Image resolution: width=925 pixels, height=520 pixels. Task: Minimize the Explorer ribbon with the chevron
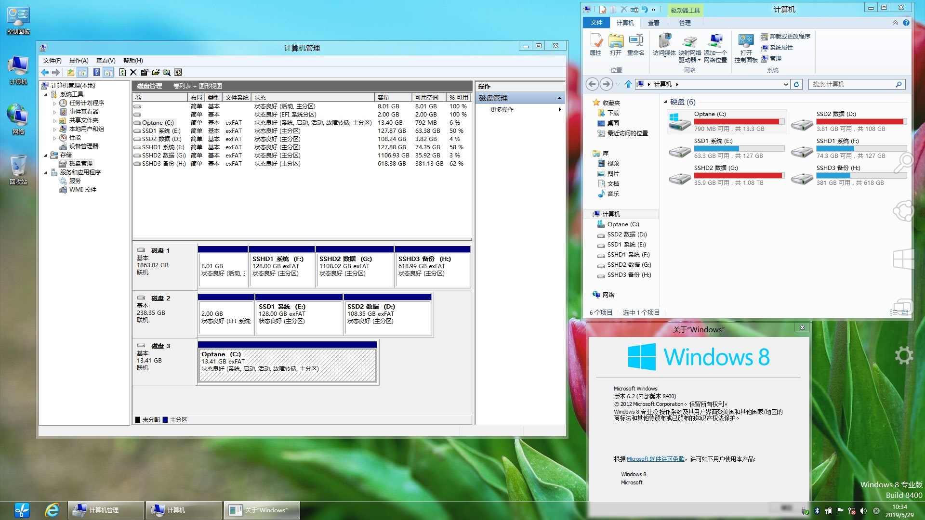(x=895, y=23)
